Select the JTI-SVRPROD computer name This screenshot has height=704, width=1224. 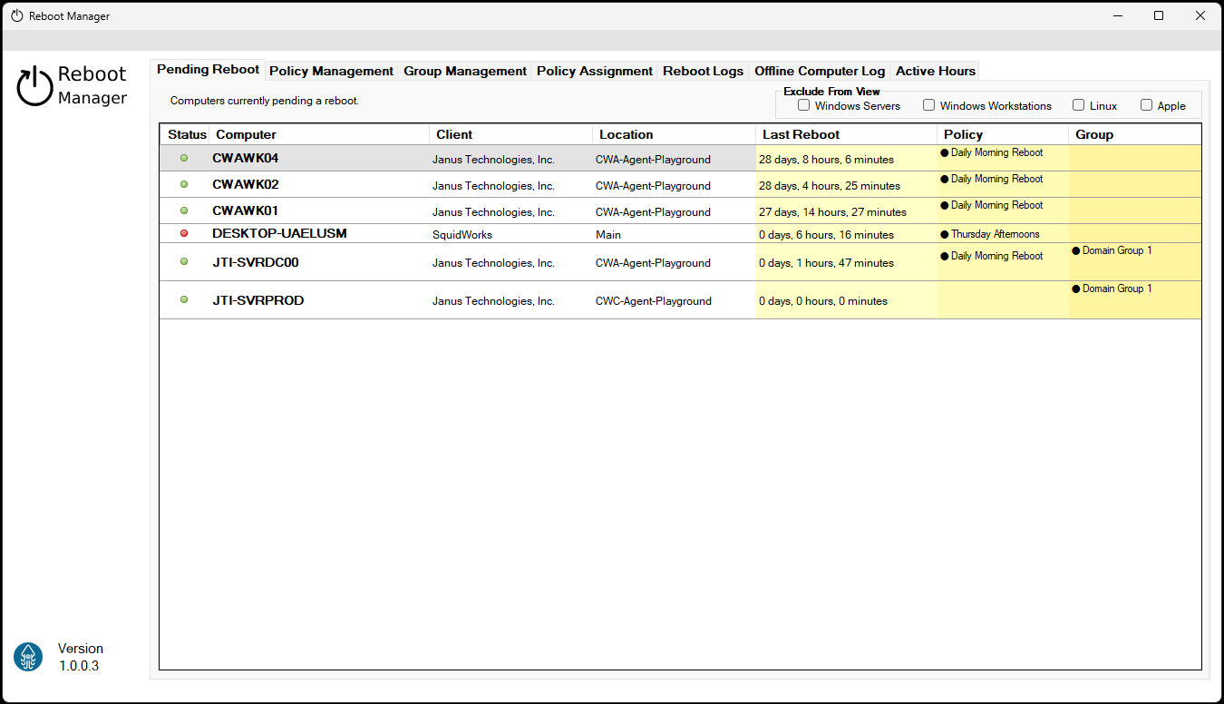coord(257,300)
